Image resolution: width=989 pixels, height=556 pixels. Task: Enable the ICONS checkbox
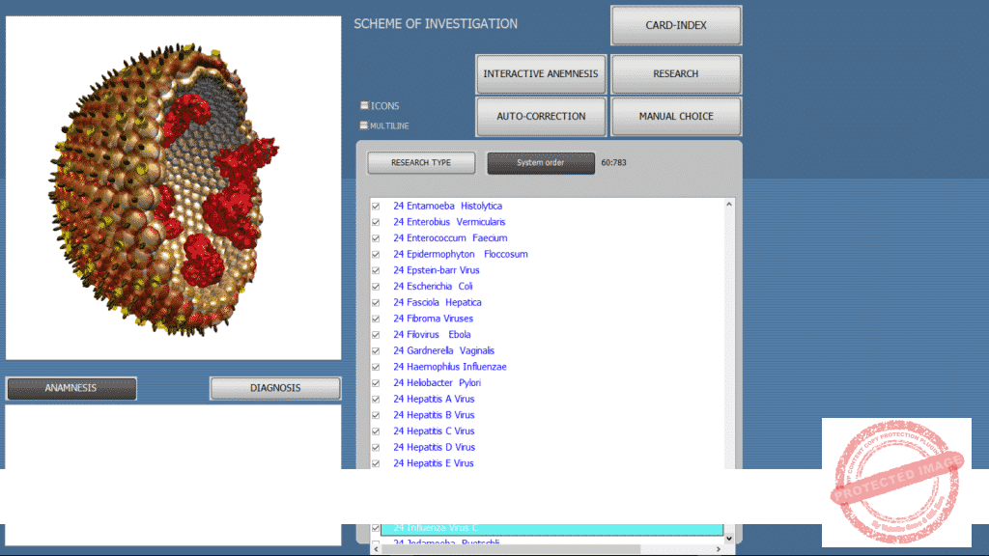pyautogui.click(x=364, y=106)
